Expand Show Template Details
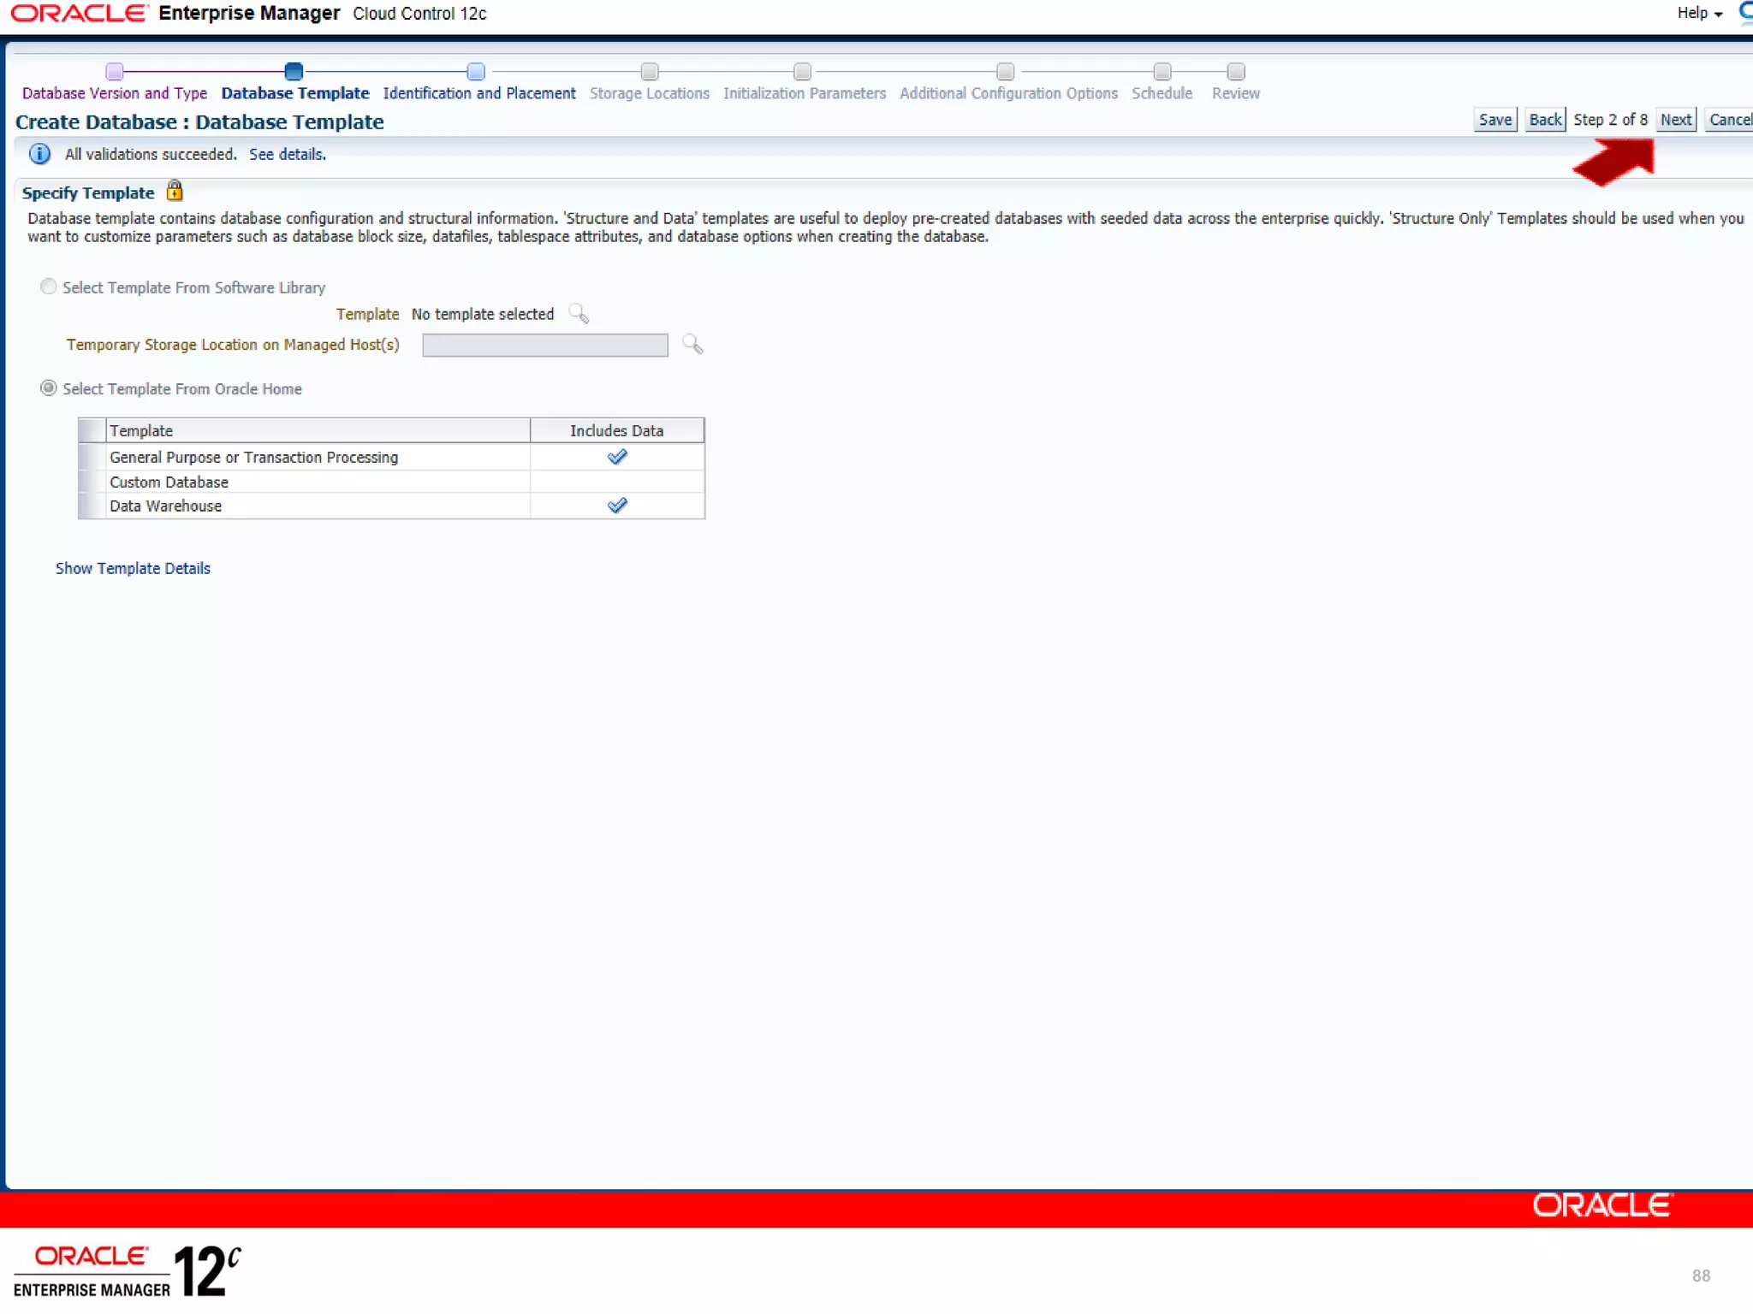This screenshot has height=1314, width=1753. click(x=133, y=568)
